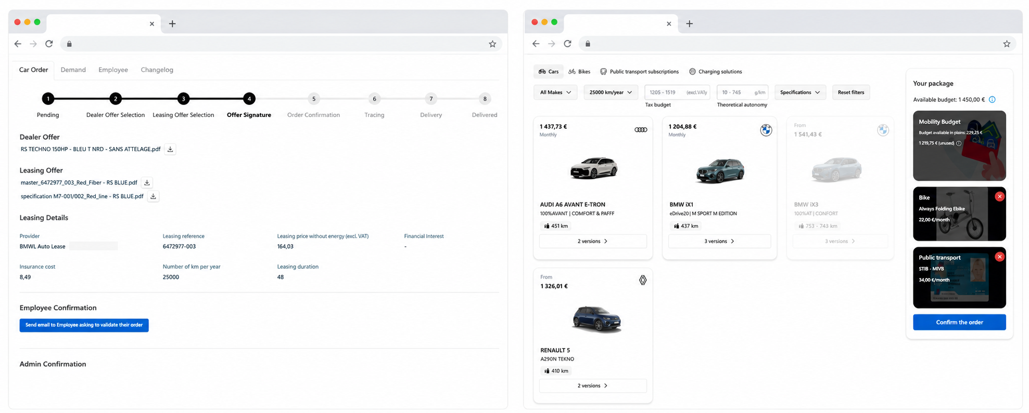Click step 4 Offer Signature marker

tap(249, 99)
